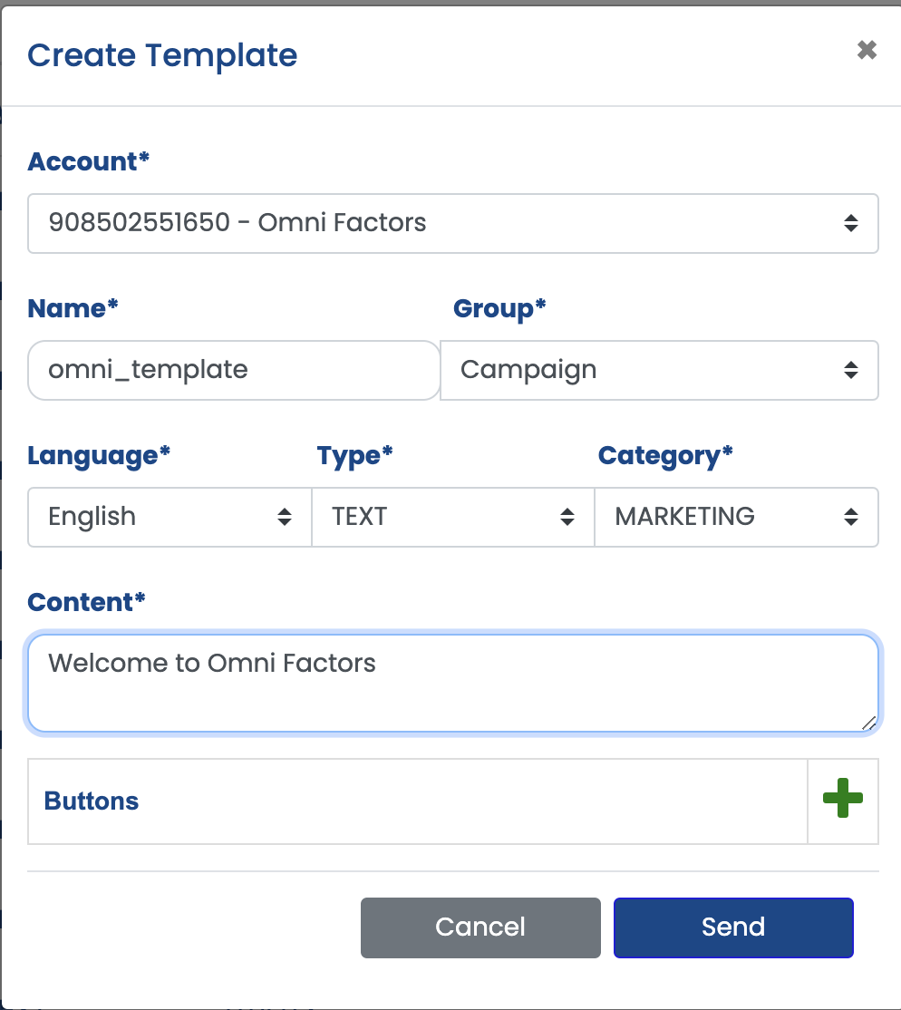Open the Account dropdown showing Omni Factors
Screen dimensions: 901x1010
[452, 223]
